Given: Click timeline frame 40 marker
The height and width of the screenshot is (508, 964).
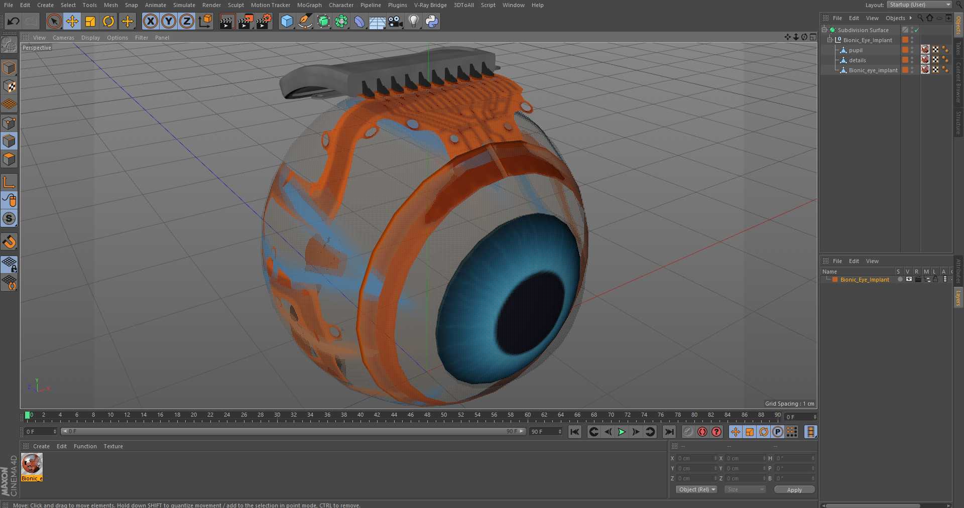Looking at the screenshot, I should point(360,415).
